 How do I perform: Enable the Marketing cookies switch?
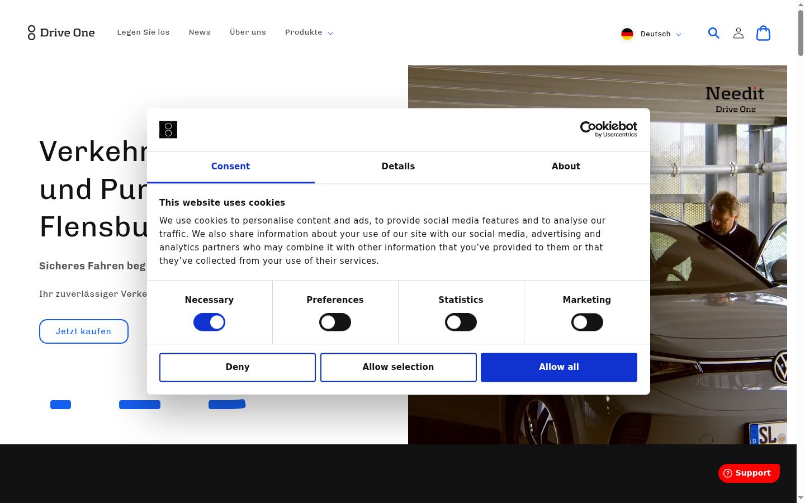[x=587, y=322]
